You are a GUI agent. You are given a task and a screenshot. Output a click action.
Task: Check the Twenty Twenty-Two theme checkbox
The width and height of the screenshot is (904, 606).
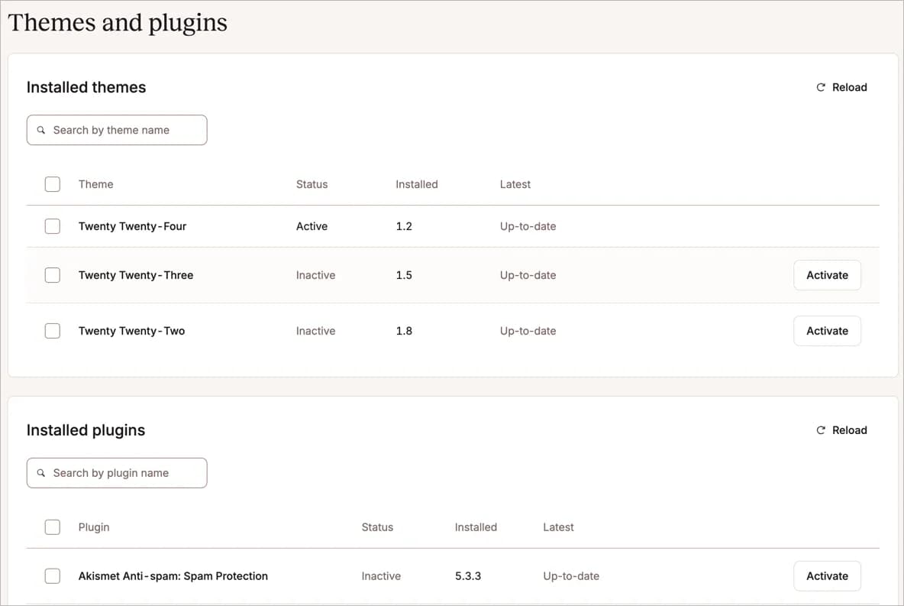[x=52, y=331]
